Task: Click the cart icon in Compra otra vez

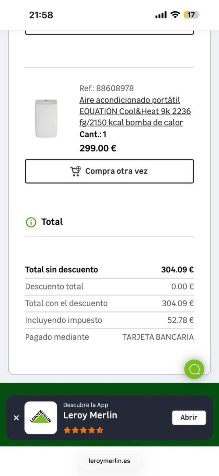Action: point(75,171)
